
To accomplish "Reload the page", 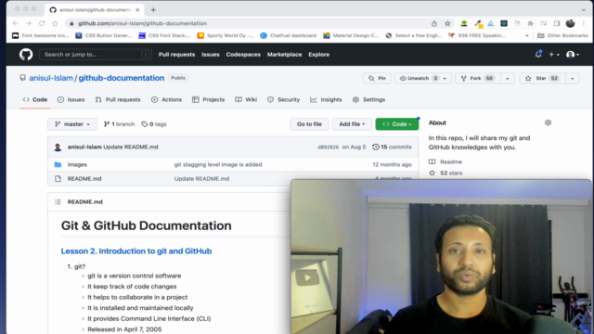I will 42,23.
